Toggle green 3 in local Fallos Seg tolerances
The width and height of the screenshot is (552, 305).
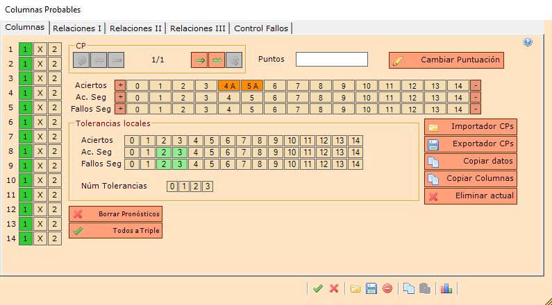pos(180,164)
